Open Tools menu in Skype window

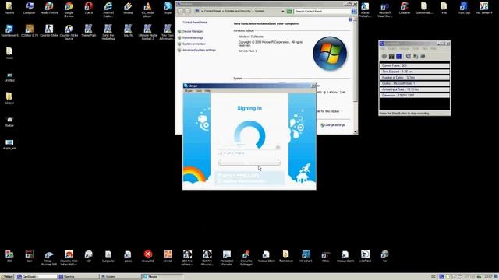[199, 91]
